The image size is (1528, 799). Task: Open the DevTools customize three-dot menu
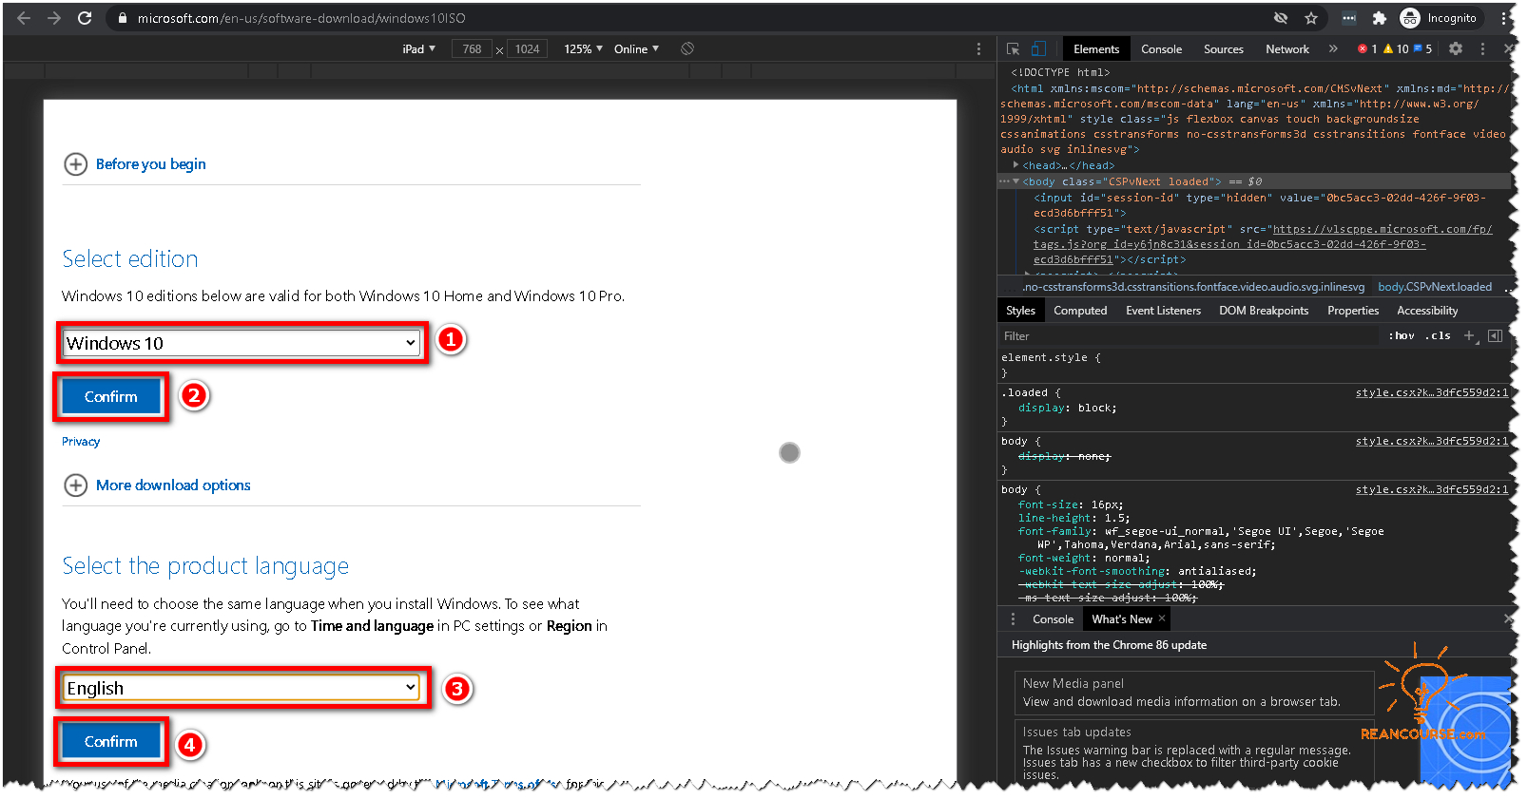(x=1482, y=48)
